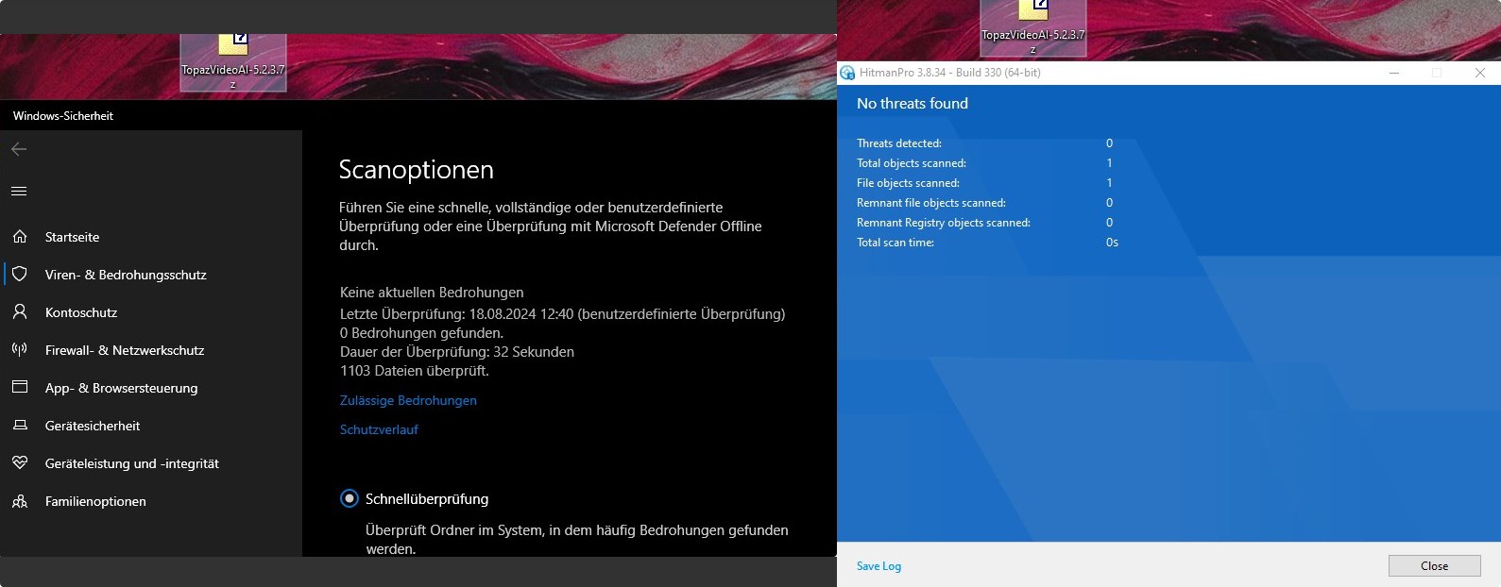Click the Familienoptionen people icon
Viewport: 1501px width, 587px height.
point(20,501)
